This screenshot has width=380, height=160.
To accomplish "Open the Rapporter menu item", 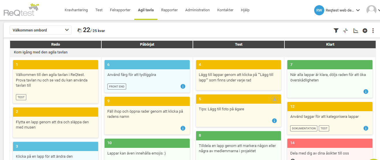I will 169,10.
